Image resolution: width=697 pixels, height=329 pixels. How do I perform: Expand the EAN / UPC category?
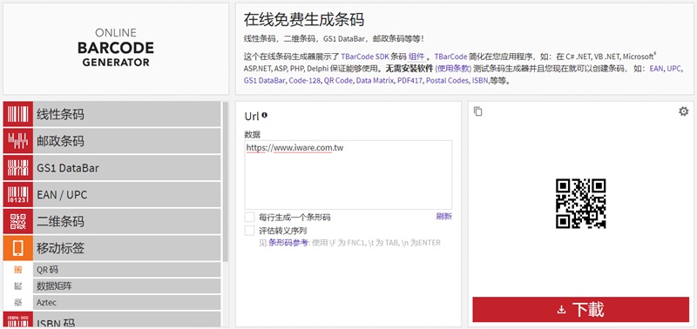pyautogui.click(x=112, y=194)
